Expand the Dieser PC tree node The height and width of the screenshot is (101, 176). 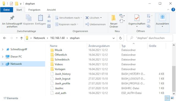tap(3, 57)
